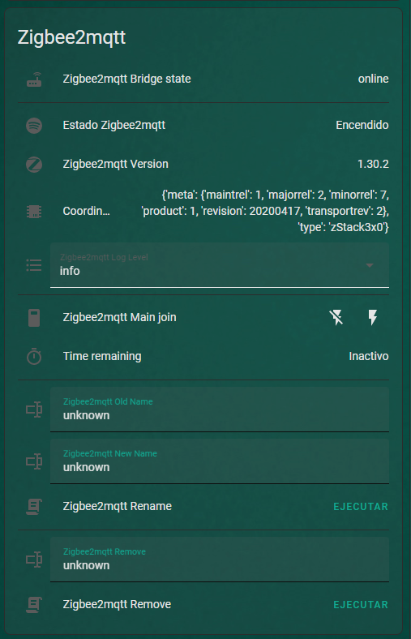Click the script icon beside Zigbee2mqtt Rename
This screenshot has height=639, width=411.
[x=34, y=507]
